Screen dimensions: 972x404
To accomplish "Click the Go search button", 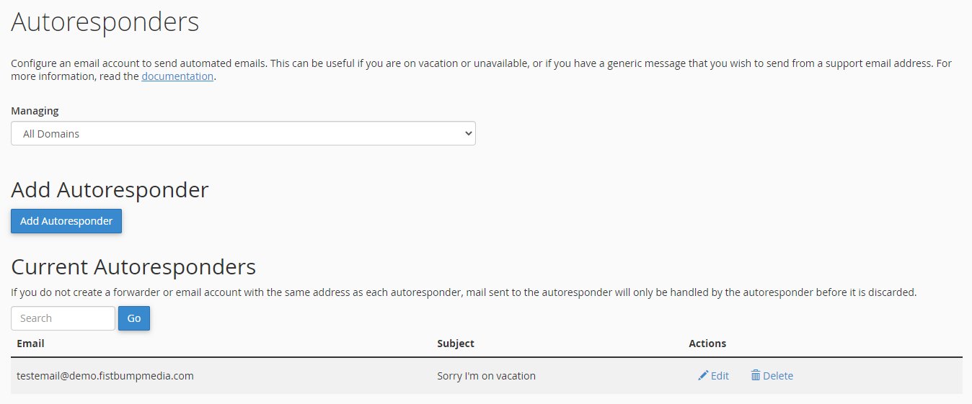I will point(133,318).
